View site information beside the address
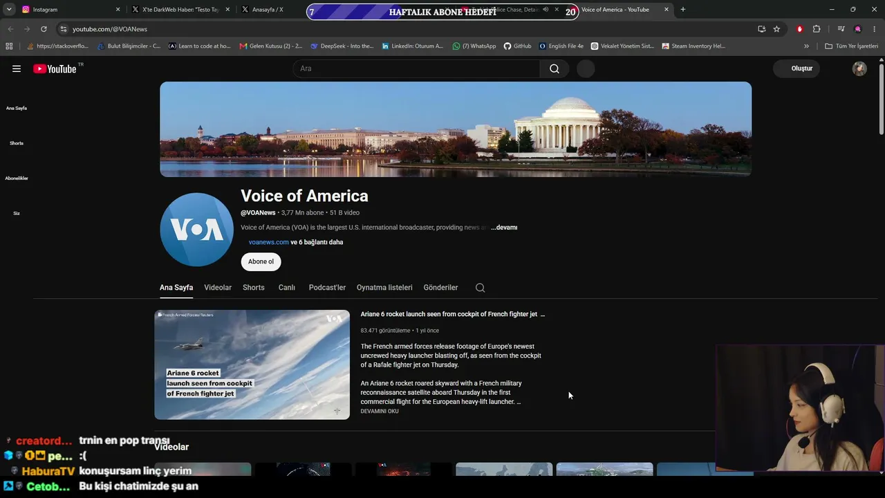The image size is (885, 498). (x=64, y=29)
